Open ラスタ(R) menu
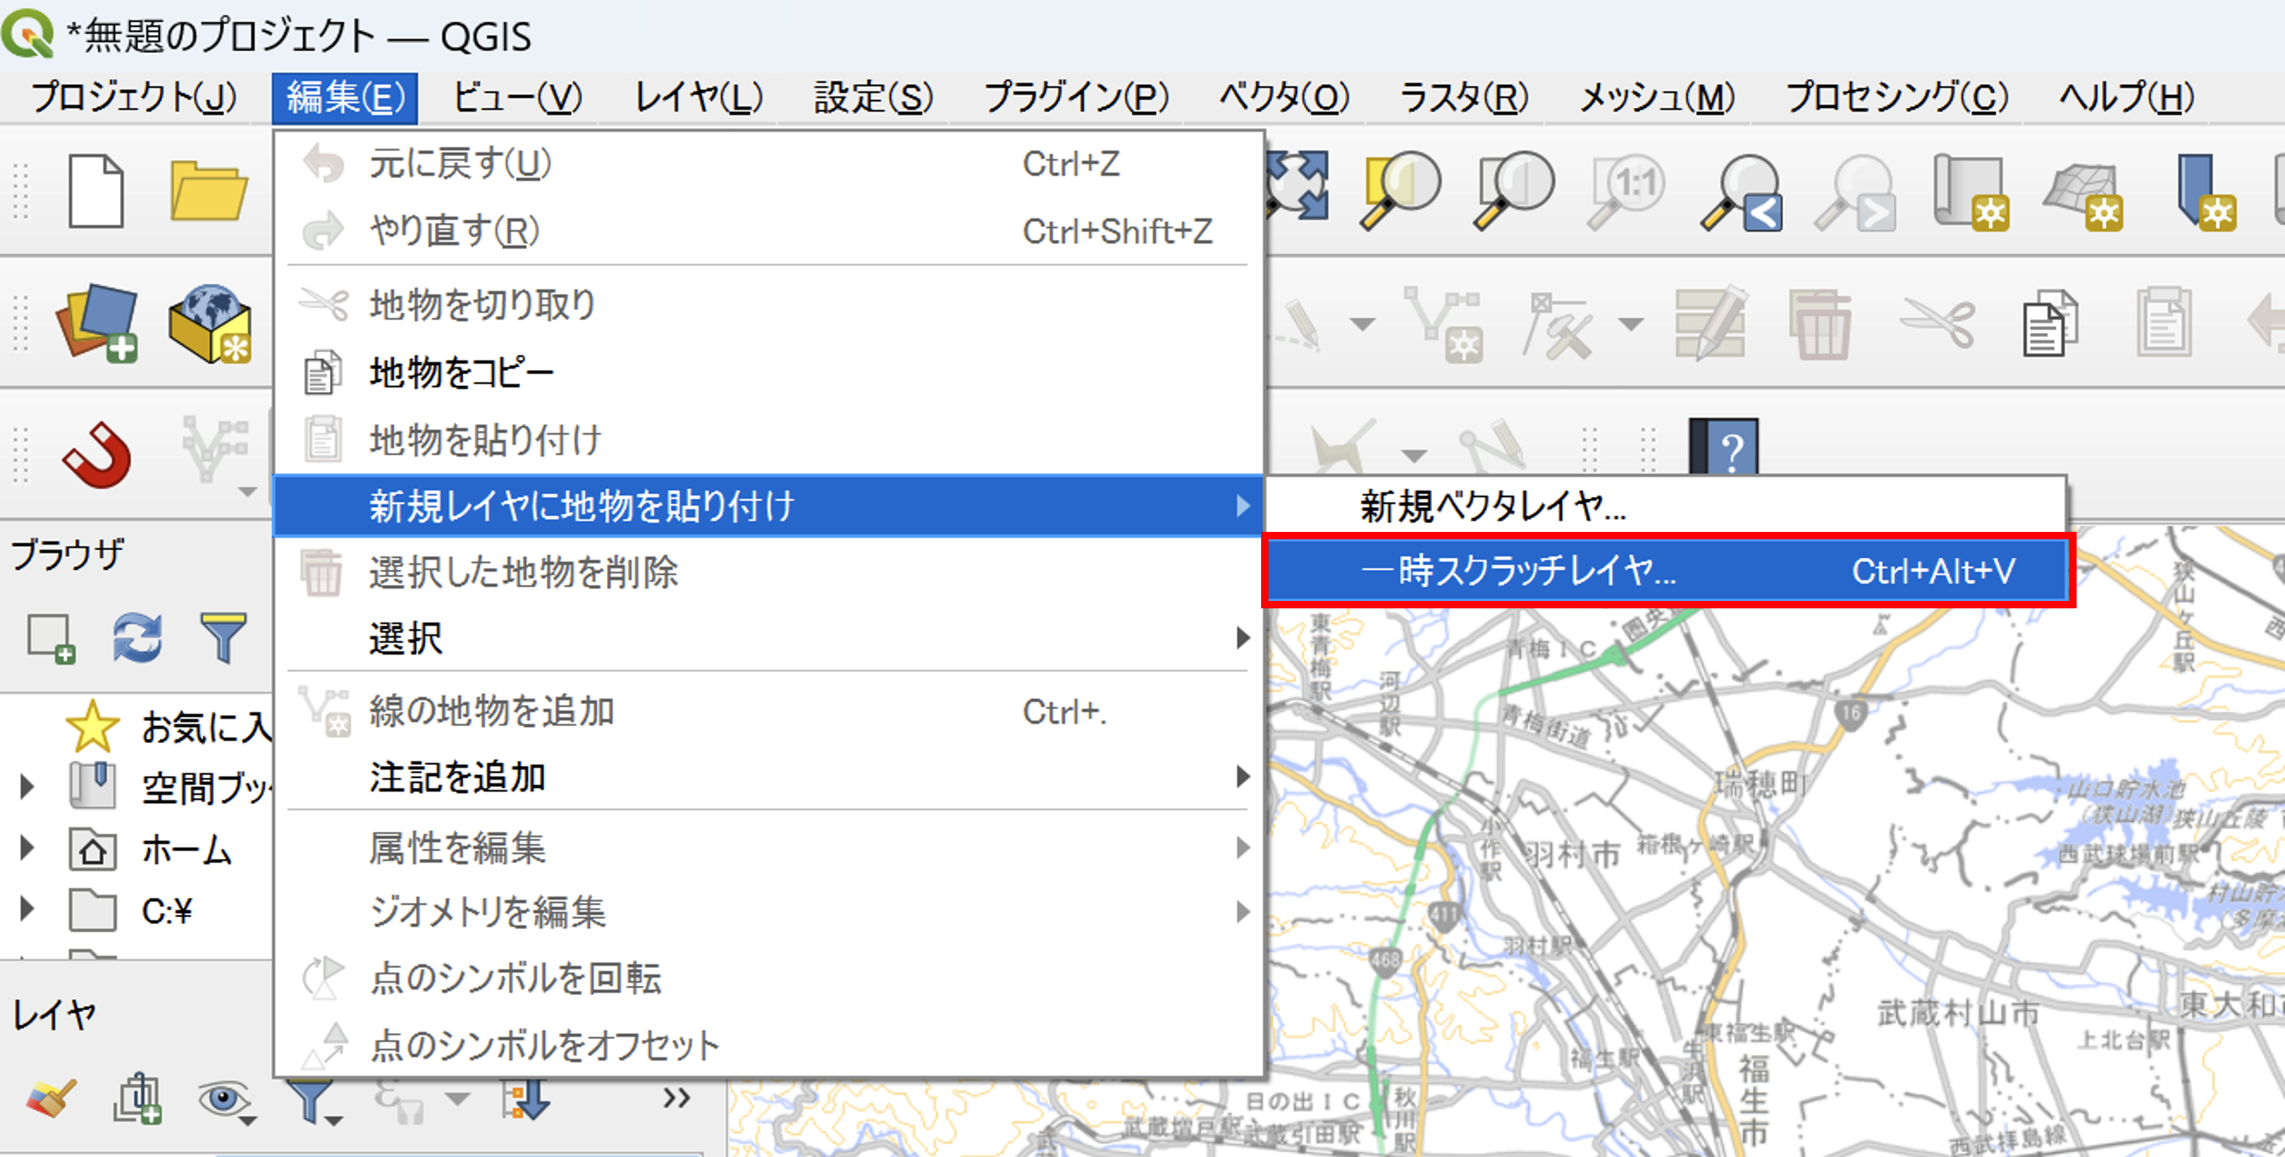Screen dimensions: 2285x1157 [x=1463, y=96]
